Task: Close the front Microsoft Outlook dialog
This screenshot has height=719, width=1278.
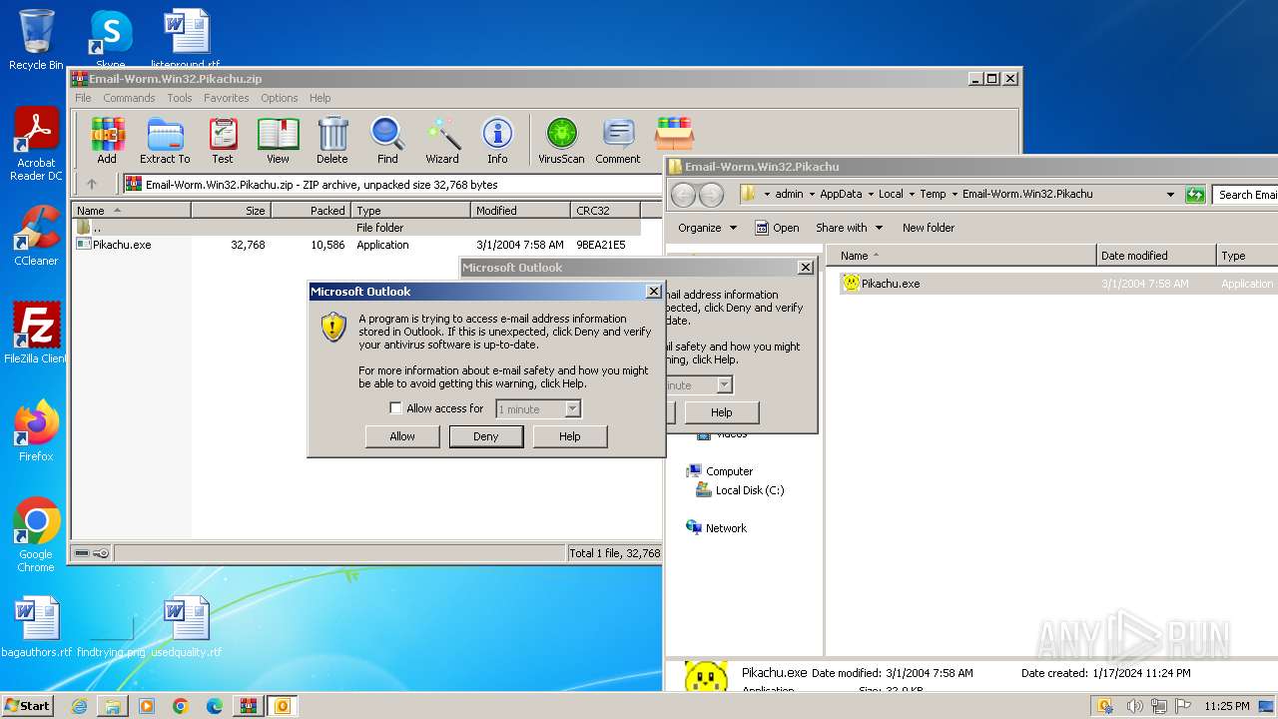Action: click(653, 292)
